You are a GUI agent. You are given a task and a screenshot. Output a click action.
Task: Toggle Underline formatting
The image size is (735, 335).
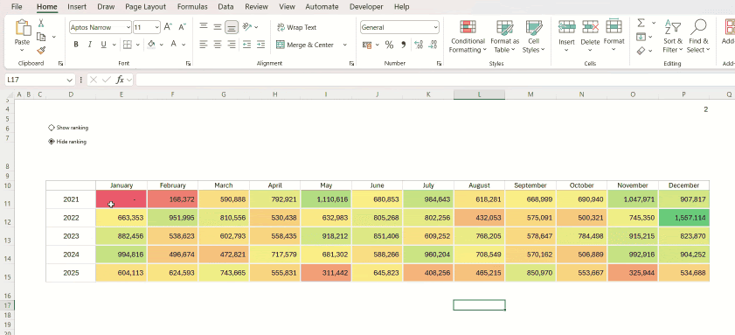pyautogui.click(x=103, y=45)
